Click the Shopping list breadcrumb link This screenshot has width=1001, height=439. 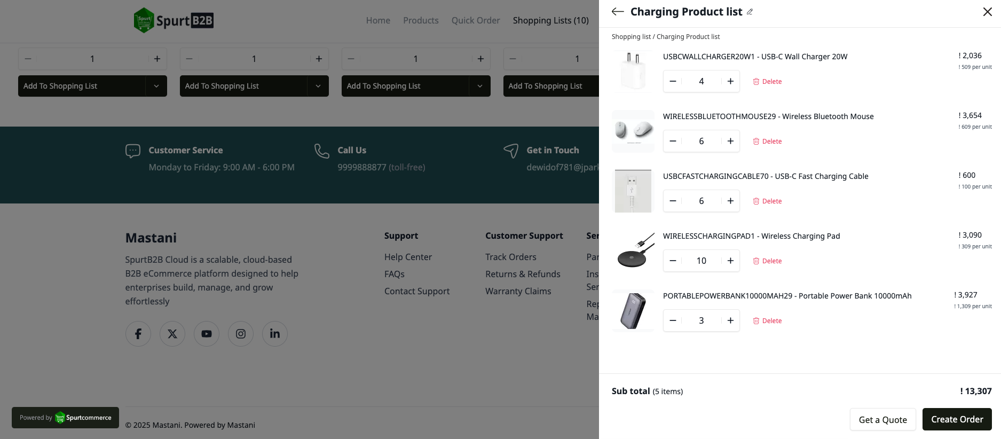coord(631,37)
